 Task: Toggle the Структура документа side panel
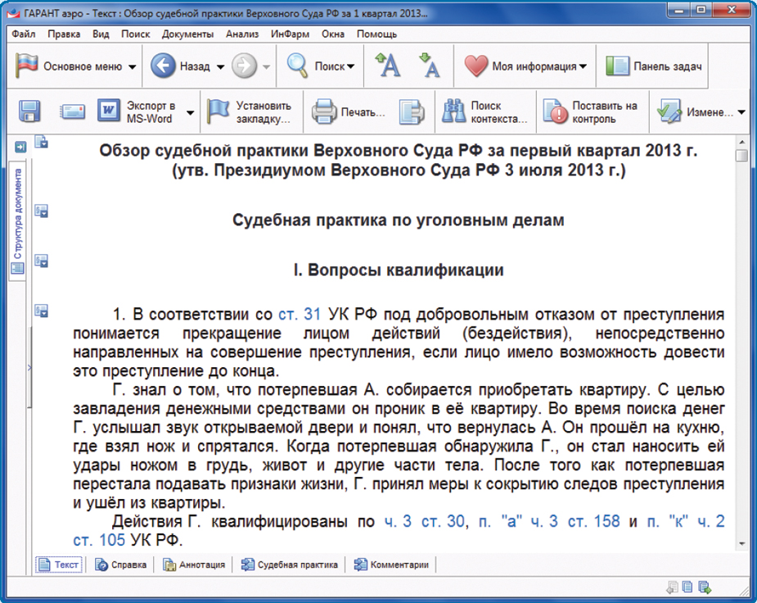[18, 220]
